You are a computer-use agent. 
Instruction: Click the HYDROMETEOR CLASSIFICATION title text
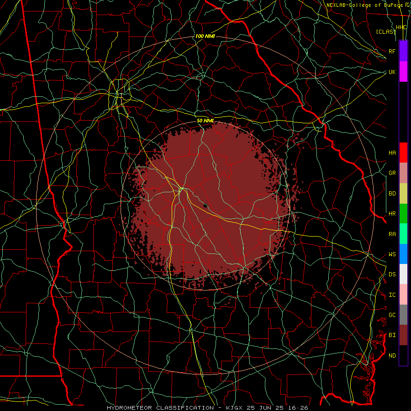tap(160, 408)
